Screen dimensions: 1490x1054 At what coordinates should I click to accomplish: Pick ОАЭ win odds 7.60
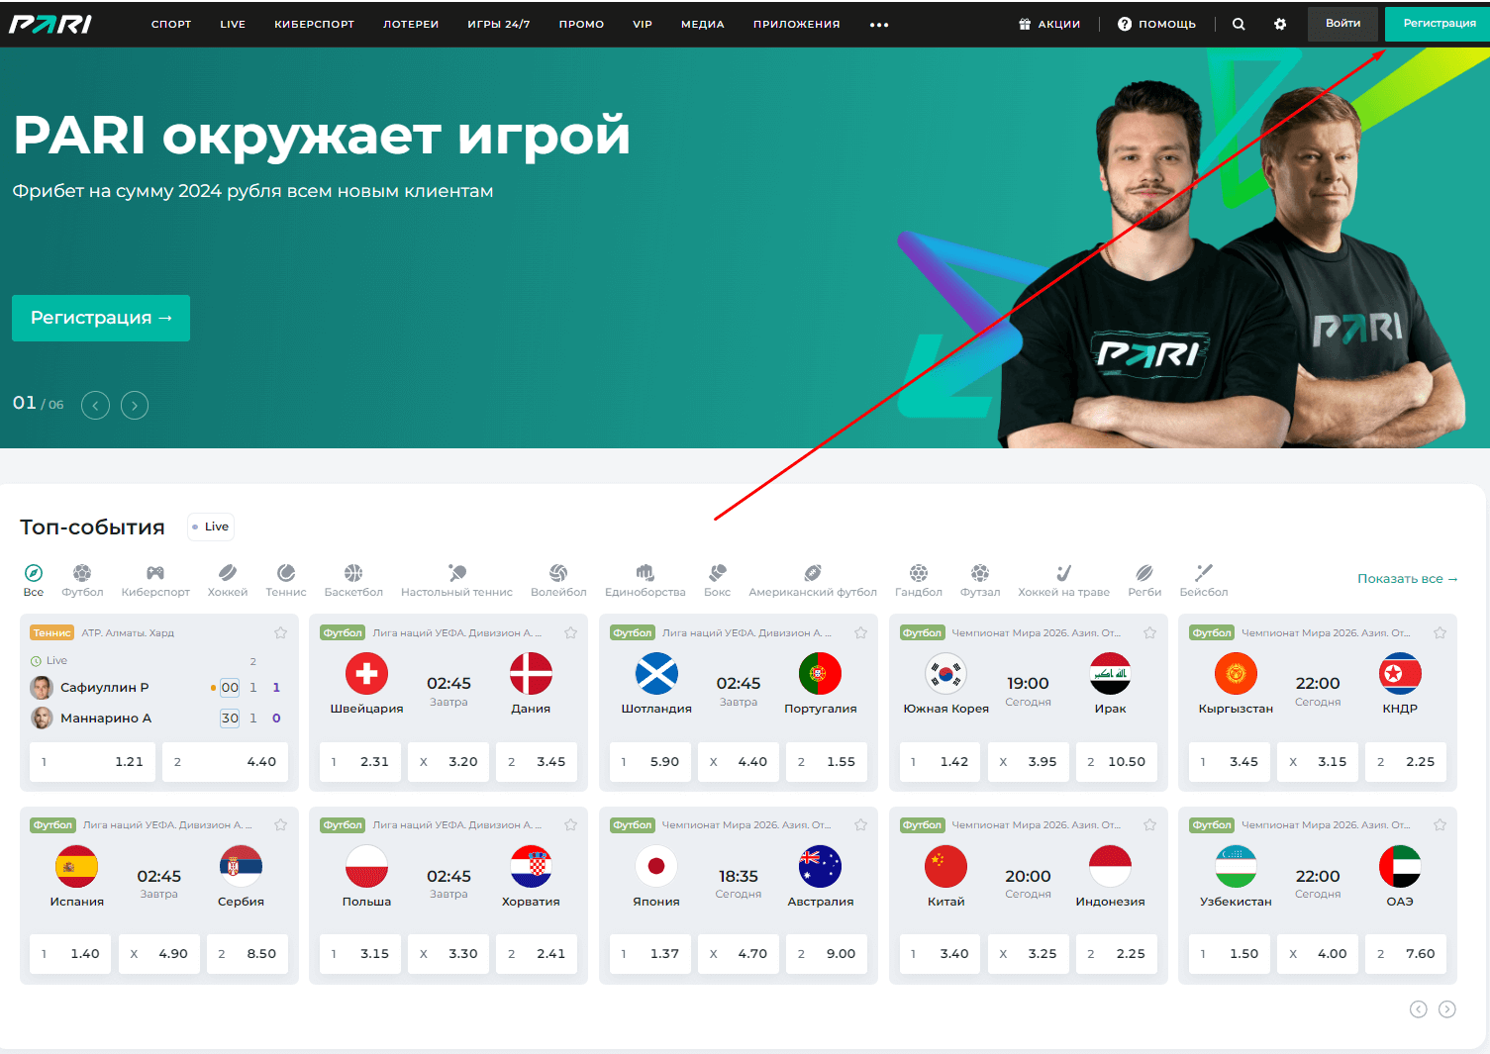coord(1407,954)
